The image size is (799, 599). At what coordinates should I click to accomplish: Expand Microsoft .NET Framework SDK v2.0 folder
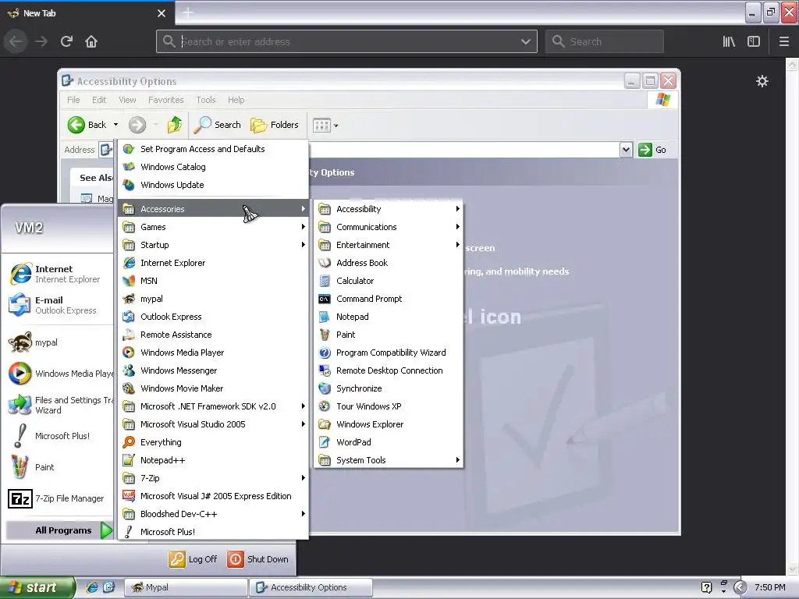click(x=213, y=406)
